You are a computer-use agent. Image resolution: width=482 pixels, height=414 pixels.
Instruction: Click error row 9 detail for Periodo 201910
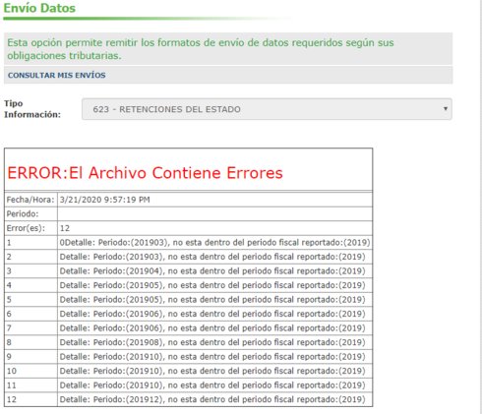(214, 357)
